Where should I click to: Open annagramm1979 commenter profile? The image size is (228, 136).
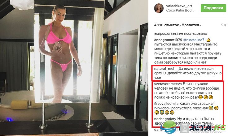(168, 40)
